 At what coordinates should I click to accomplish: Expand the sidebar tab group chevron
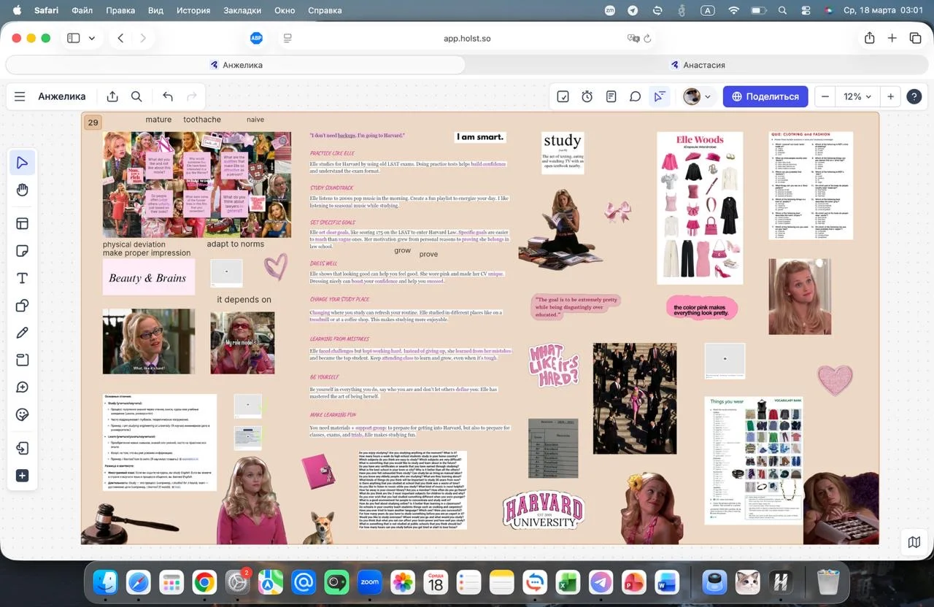click(92, 38)
